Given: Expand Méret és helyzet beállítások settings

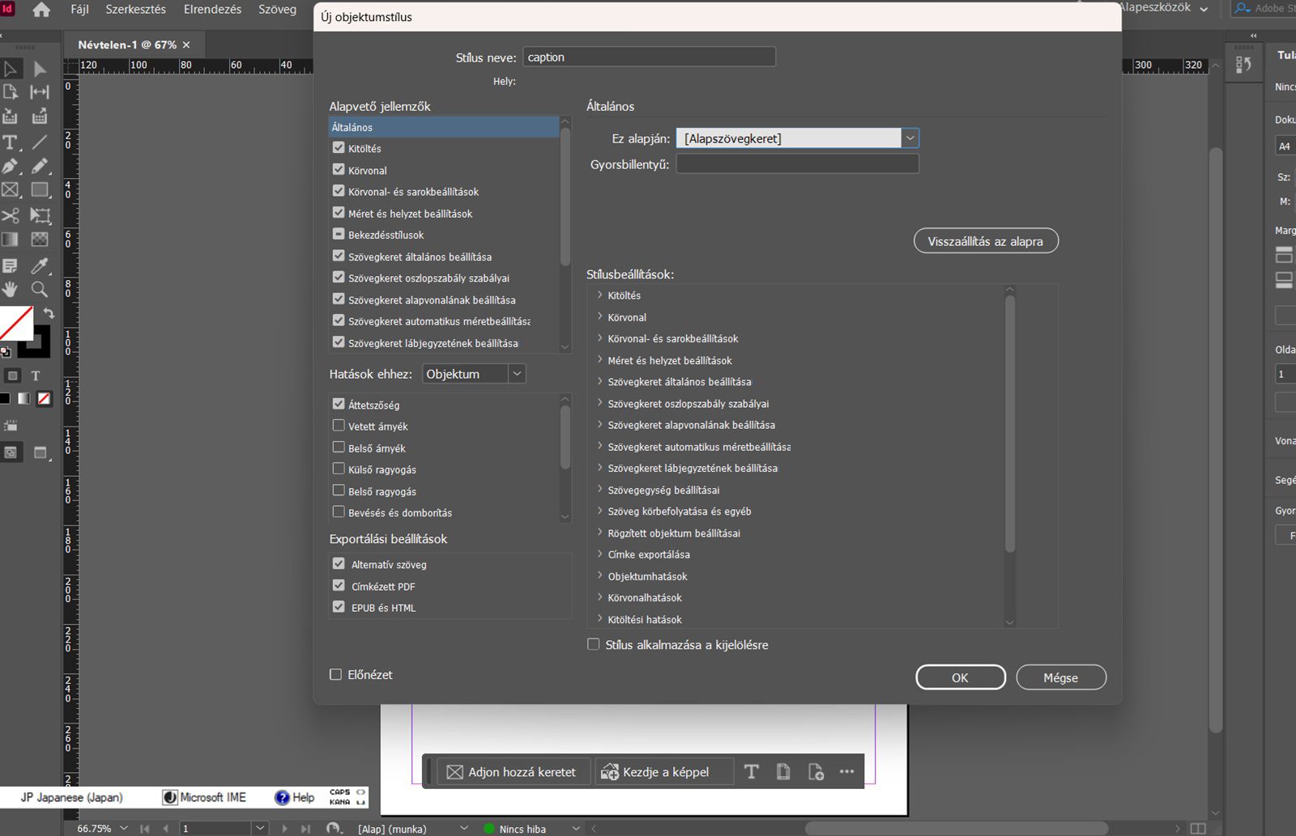Looking at the screenshot, I should tap(600, 360).
